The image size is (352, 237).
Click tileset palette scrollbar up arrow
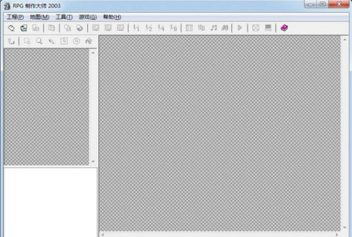tap(93, 52)
